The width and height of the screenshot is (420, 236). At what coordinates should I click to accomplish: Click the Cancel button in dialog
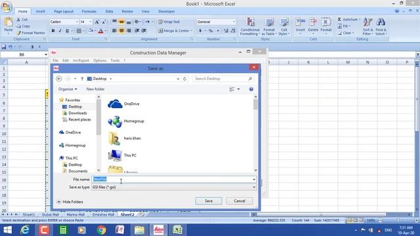pyautogui.click(x=239, y=201)
